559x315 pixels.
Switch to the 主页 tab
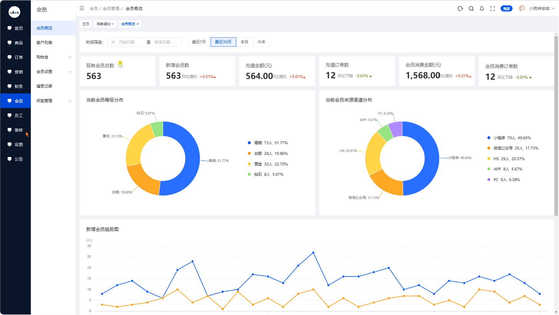click(86, 24)
